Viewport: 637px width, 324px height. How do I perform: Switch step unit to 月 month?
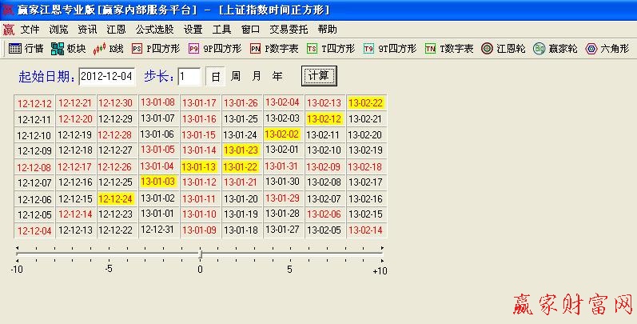tap(257, 77)
